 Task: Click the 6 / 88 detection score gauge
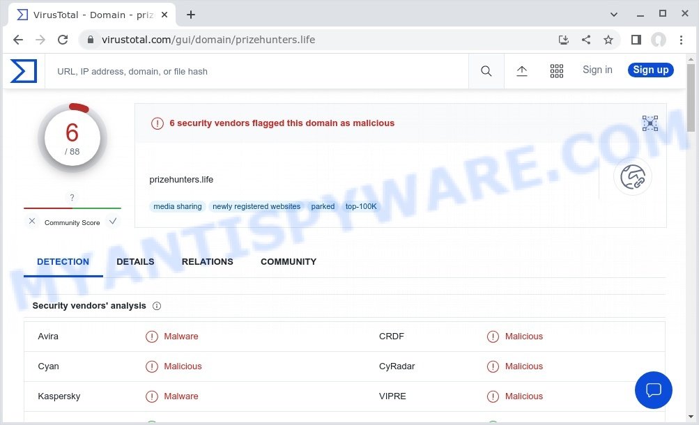coord(72,138)
